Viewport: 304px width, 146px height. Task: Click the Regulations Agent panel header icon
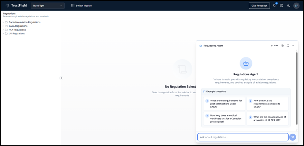pyautogui.click(x=201, y=46)
